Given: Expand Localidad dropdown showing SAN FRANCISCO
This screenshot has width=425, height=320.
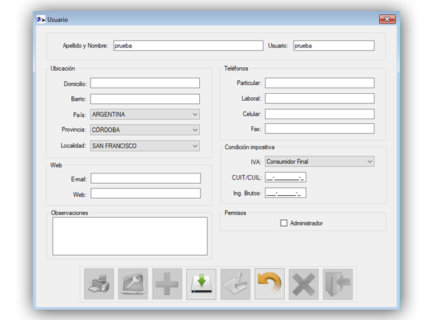Looking at the screenshot, I should 145,146.
